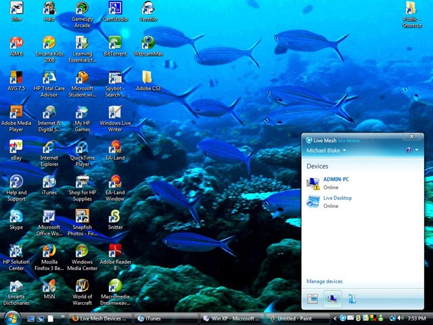
Task: Select the Adobe Reader 8 icon
Action: (115, 257)
